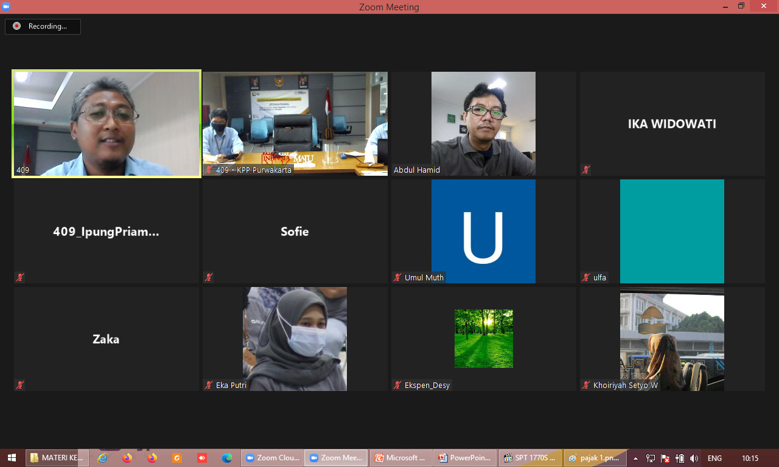The image size is (779, 467).
Task: Open Microsoft Edge from the taskbar
Action: tap(227, 458)
